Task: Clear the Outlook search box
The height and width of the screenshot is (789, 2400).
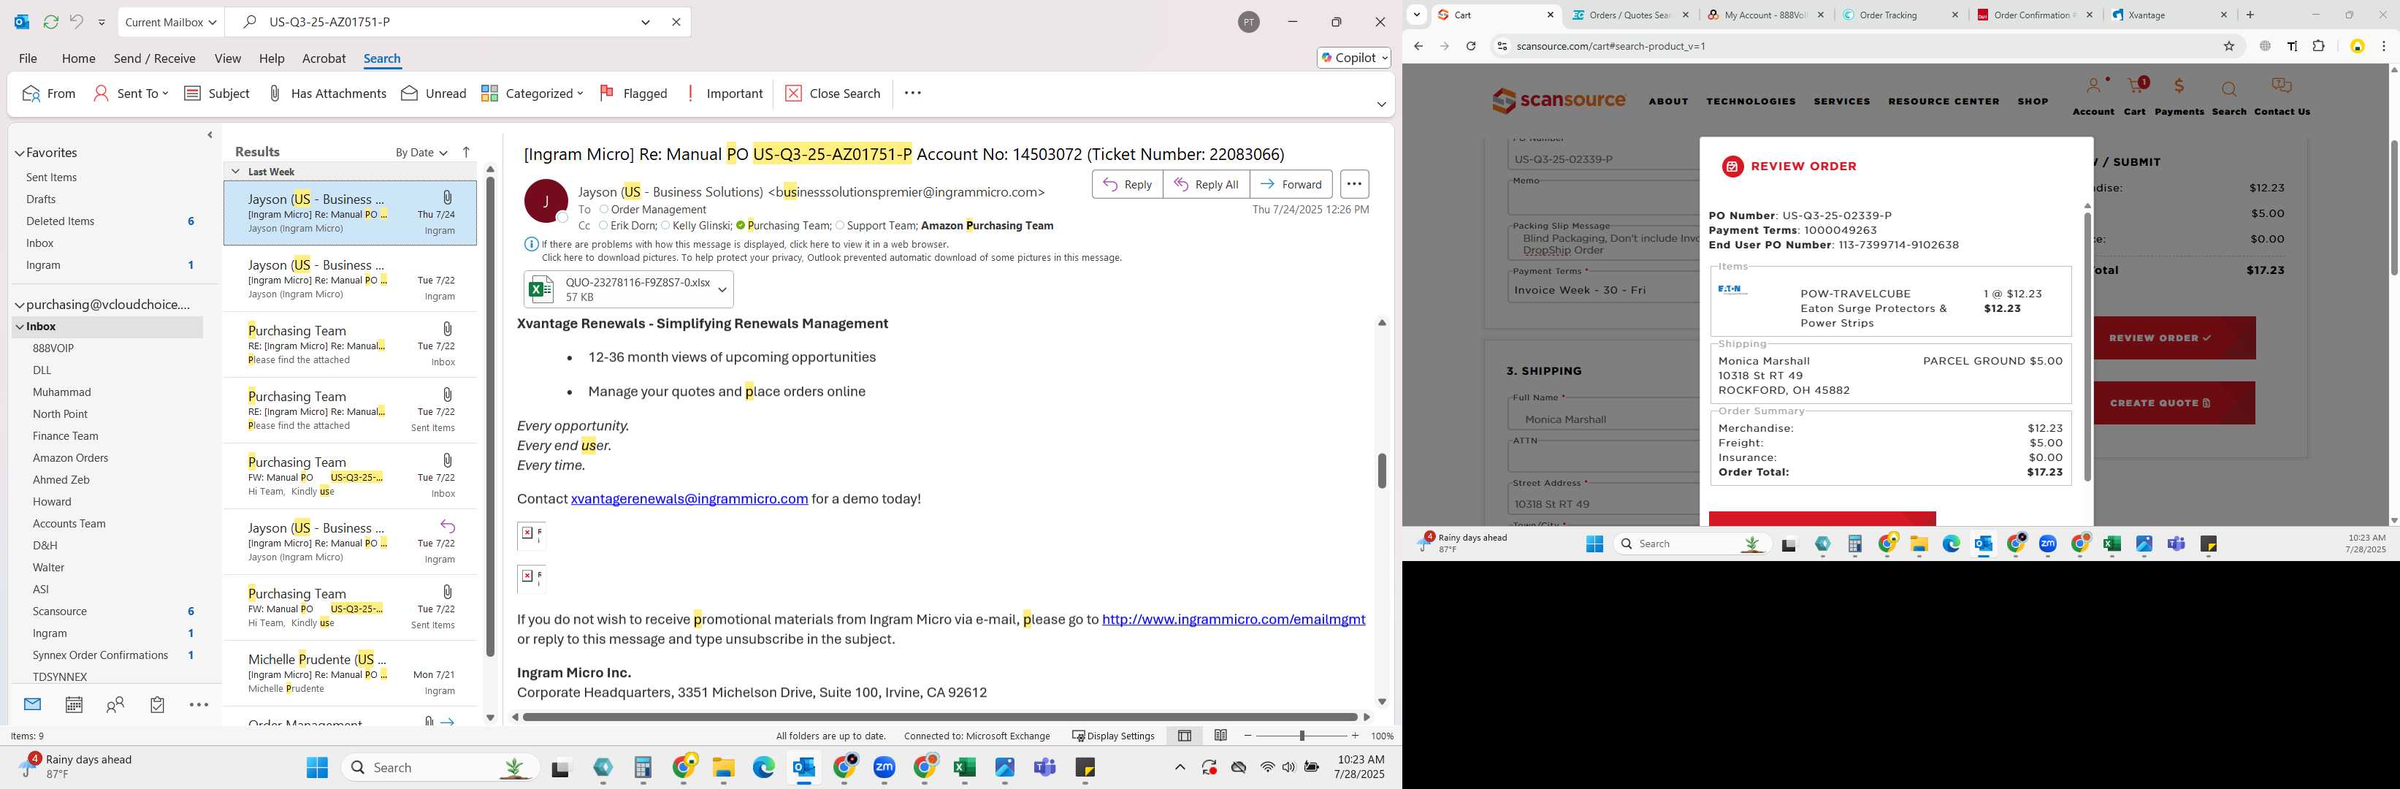Action: coord(676,21)
